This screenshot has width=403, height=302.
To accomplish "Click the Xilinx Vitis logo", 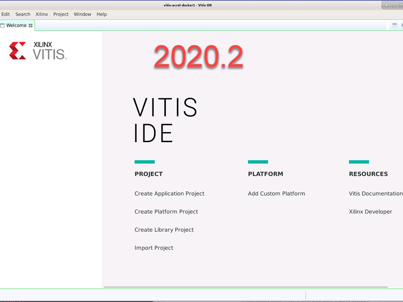I will (x=37, y=51).
